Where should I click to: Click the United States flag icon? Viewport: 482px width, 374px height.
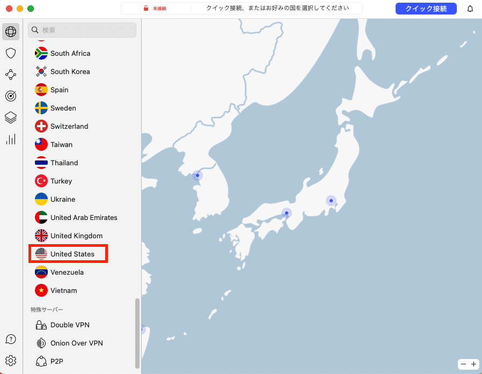[41, 254]
